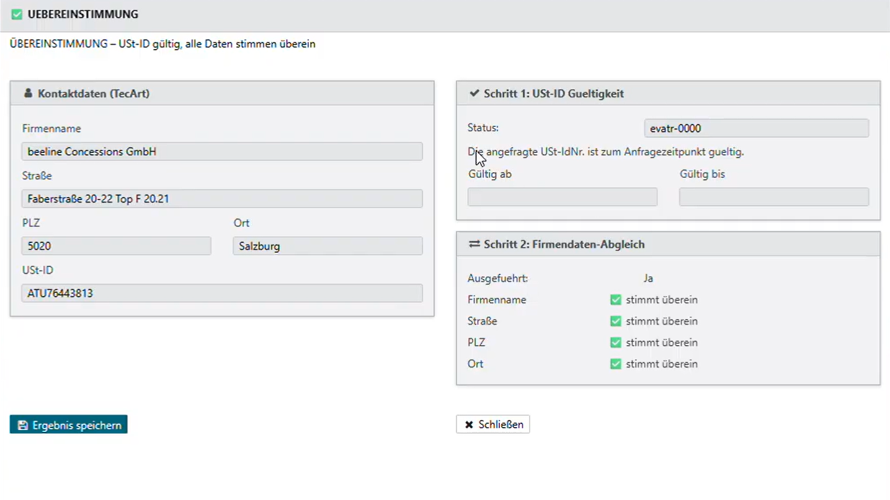Click the Status field showing evatr-0000
Image resolution: width=890 pixels, height=500 pixels.
757,128
